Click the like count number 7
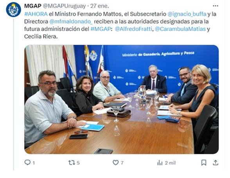230x178 pixels. tap(122, 163)
